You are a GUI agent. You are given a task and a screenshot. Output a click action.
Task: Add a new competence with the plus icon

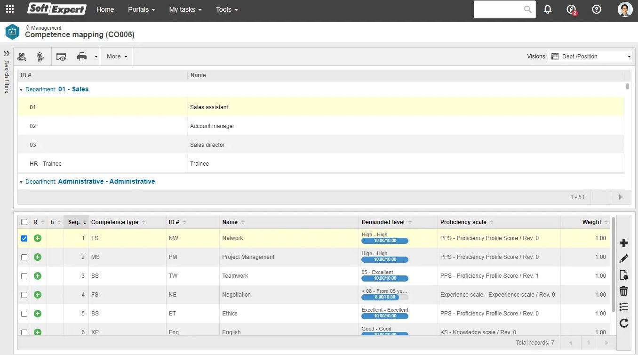click(x=623, y=243)
